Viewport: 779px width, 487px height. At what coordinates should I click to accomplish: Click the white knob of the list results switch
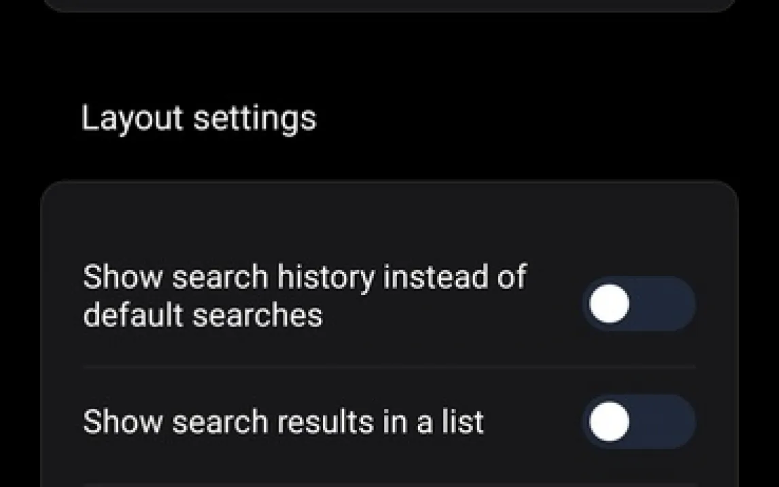click(609, 422)
